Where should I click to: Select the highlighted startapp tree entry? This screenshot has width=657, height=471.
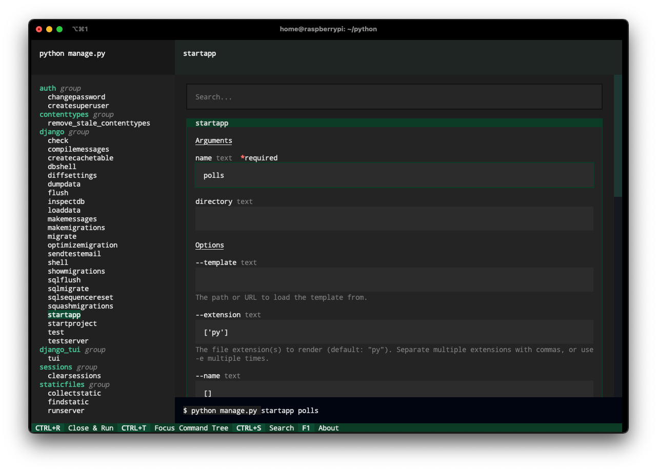tap(64, 315)
